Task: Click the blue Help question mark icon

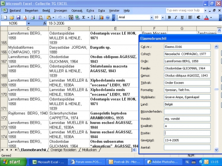Action: coord(108,17)
